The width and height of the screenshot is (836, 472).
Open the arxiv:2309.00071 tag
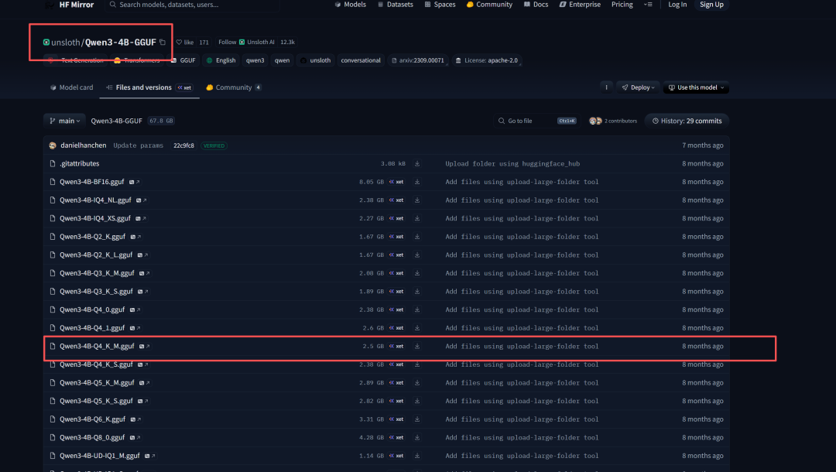[x=418, y=60]
